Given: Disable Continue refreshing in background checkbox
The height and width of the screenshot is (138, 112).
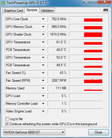Looking at the screenshot, I should [x=7, y=124].
